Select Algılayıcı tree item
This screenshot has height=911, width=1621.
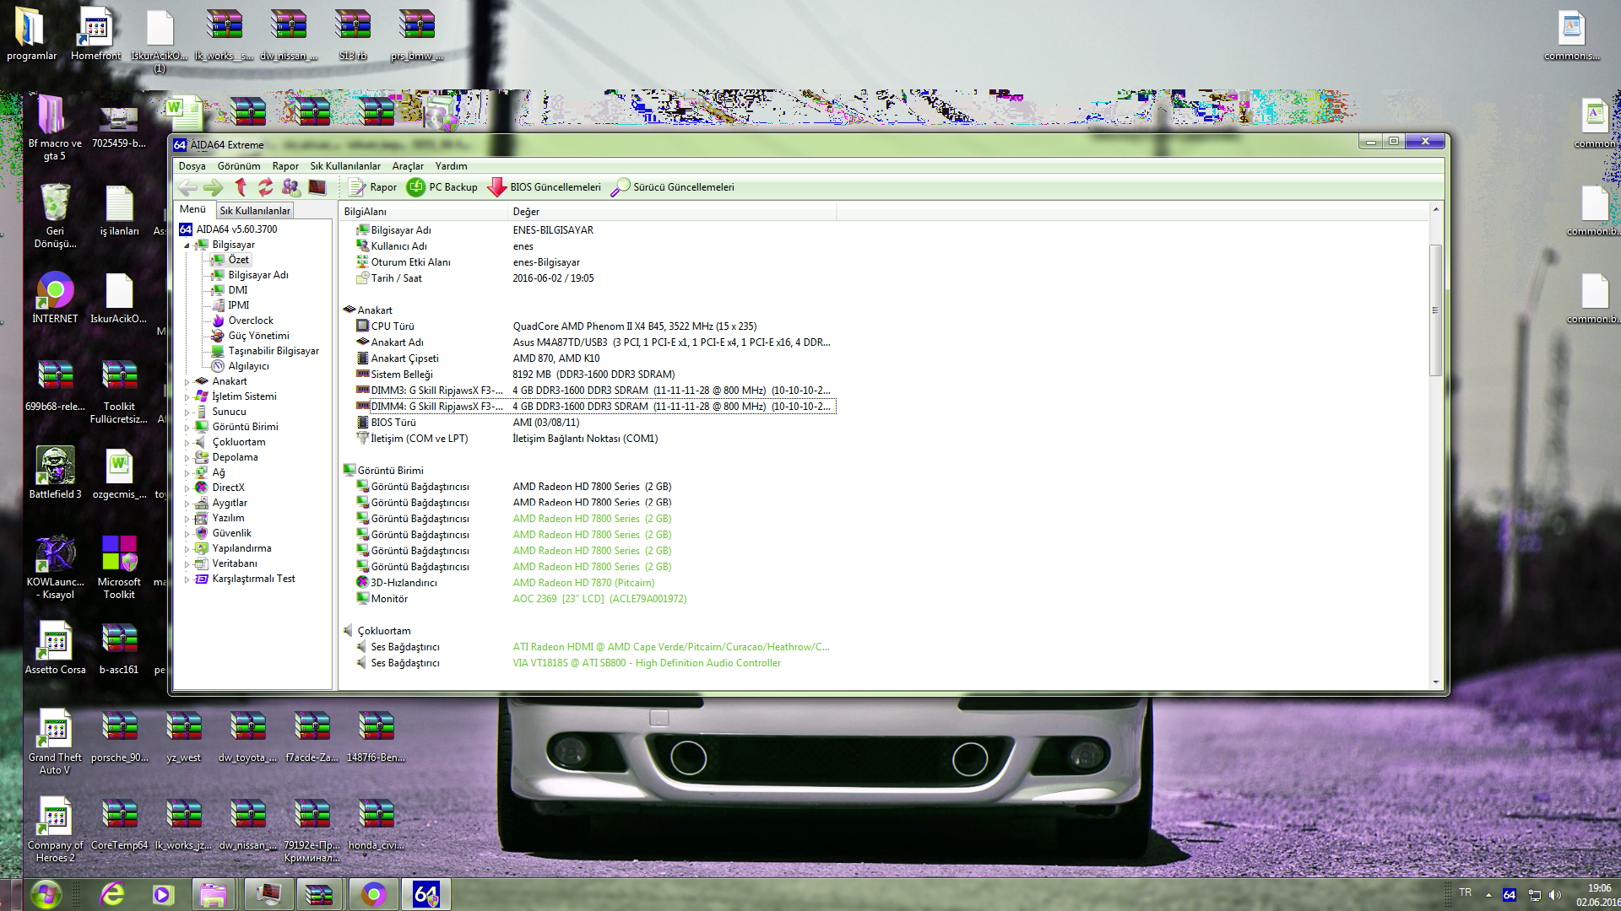pos(248,366)
